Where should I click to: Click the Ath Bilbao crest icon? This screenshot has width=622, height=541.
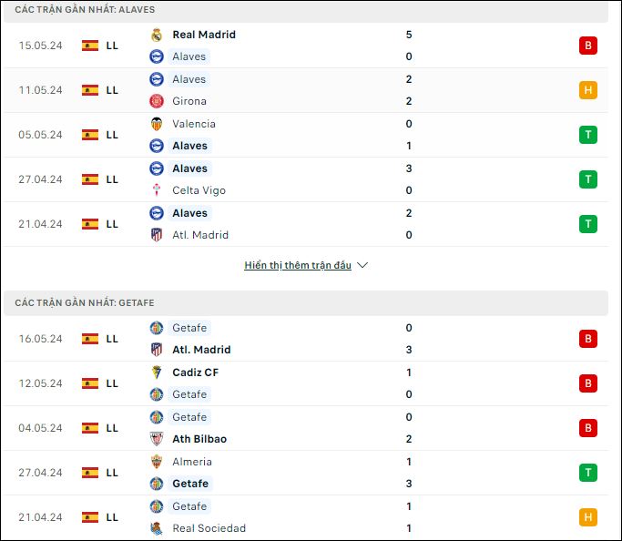pos(157,439)
